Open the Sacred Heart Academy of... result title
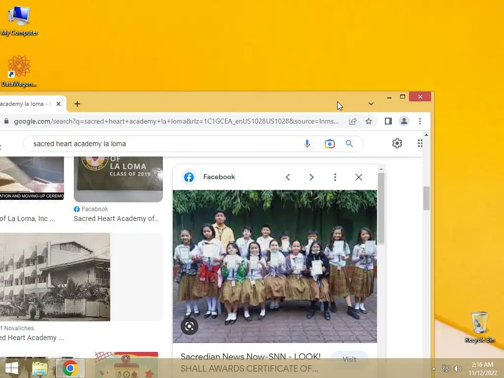This screenshot has width=504, height=378. [116, 219]
